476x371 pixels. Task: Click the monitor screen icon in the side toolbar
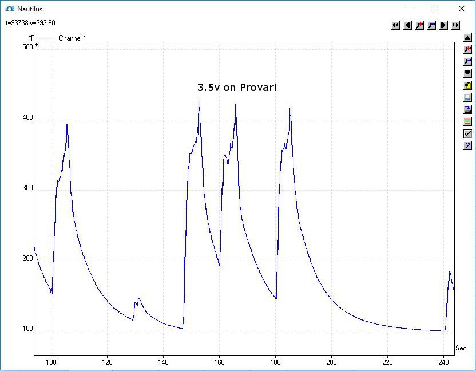[x=467, y=97]
